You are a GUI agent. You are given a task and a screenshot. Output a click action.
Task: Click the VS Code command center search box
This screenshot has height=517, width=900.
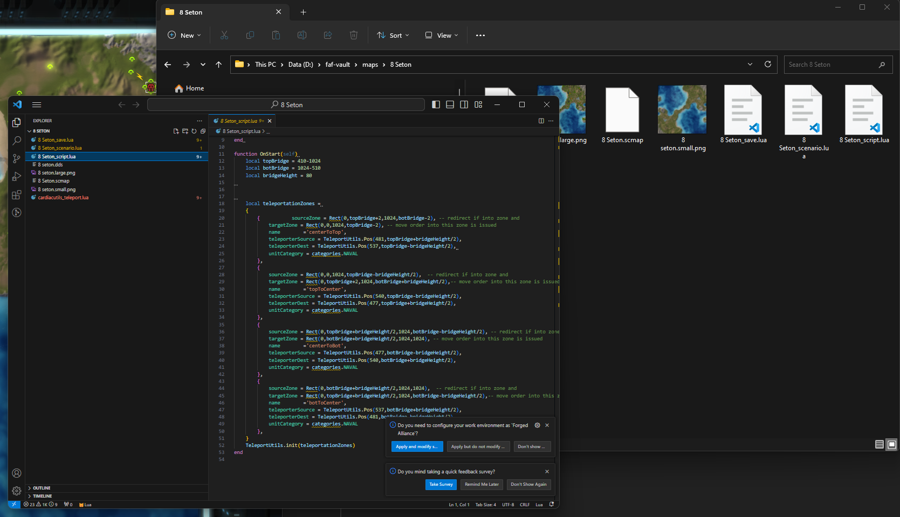coord(286,104)
